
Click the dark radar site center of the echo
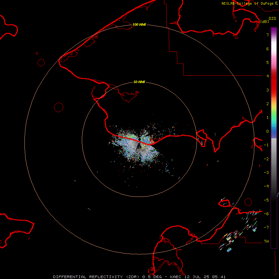click(x=139, y=139)
